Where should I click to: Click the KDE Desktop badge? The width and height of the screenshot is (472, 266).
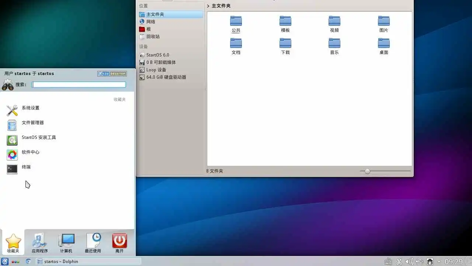[112, 74]
